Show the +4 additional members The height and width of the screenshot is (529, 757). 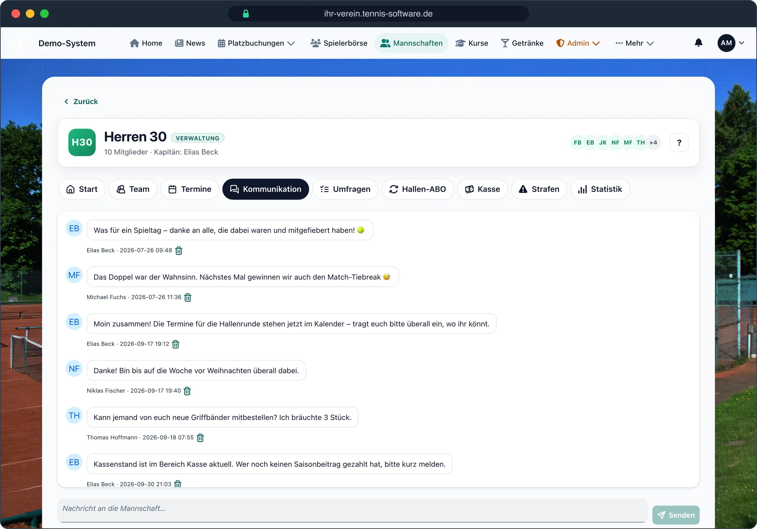pyautogui.click(x=653, y=143)
